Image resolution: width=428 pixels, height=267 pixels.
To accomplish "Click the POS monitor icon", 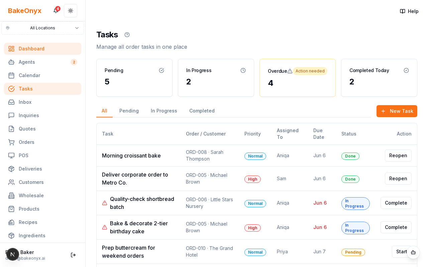I will pyautogui.click(x=11, y=156).
